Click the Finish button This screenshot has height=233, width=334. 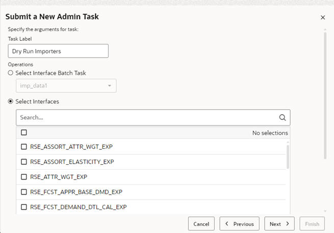point(312,224)
